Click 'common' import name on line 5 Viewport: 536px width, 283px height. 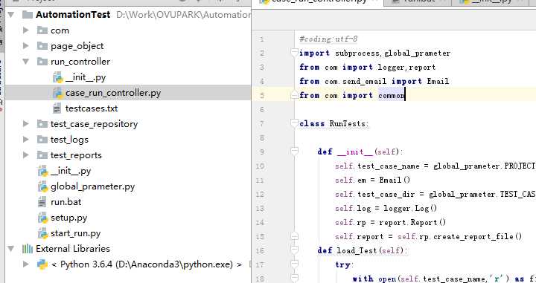(x=392, y=96)
